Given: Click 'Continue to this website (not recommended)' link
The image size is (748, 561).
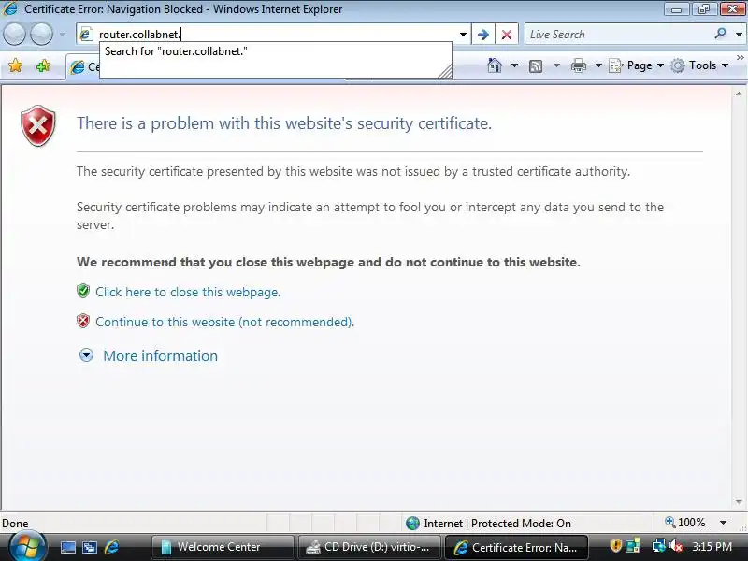Looking at the screenshot, I should [x=224, y=322].
